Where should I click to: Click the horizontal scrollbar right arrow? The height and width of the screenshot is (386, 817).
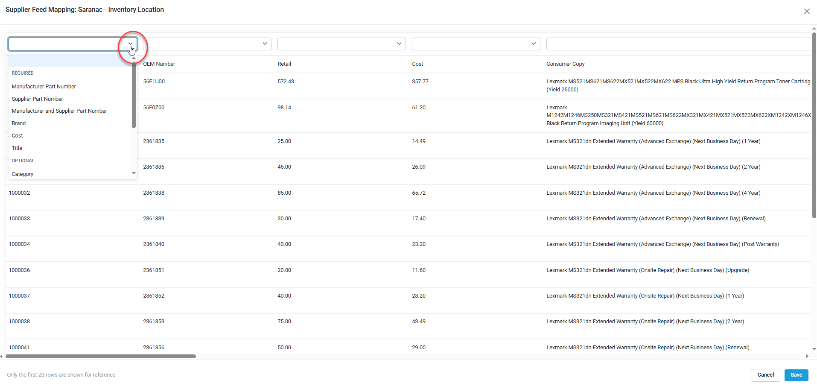(807, 356)
